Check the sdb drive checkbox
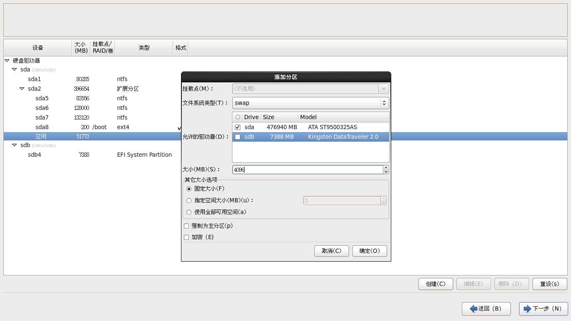The image size is (571, 321). click(x=238, y=137)
